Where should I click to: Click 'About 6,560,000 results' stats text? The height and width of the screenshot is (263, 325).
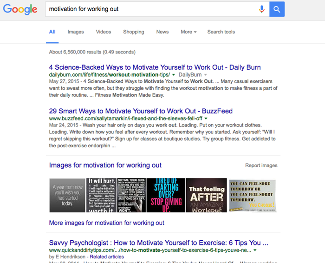coord(92,52)
